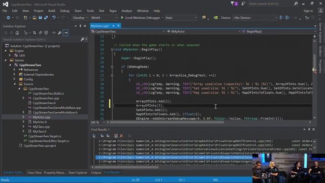This screenshot has height=183, width=325.
Task: Click the Save All toolbar icon
Action: 46,18
